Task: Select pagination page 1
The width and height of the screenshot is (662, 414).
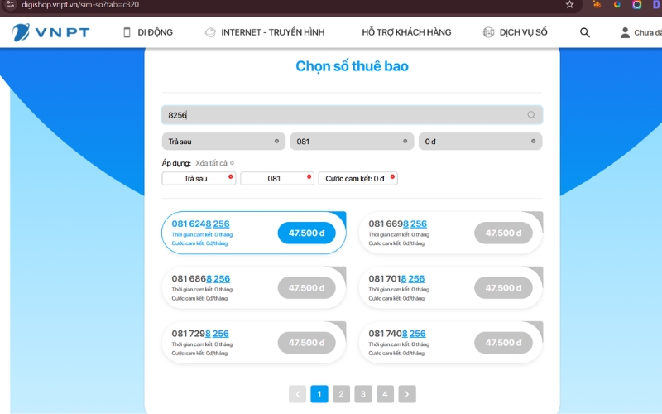Action: pos(319,394)
